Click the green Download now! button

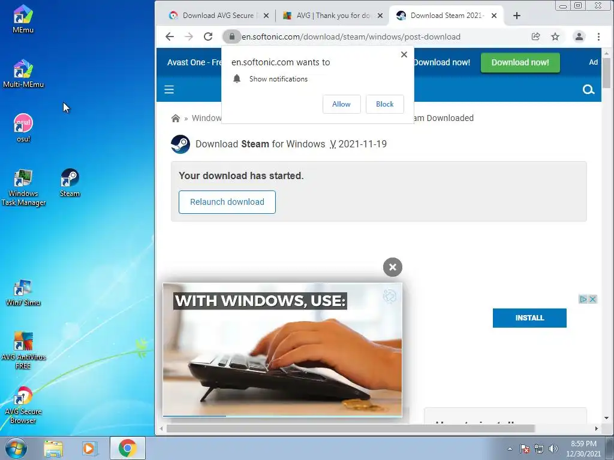[520, 62]
